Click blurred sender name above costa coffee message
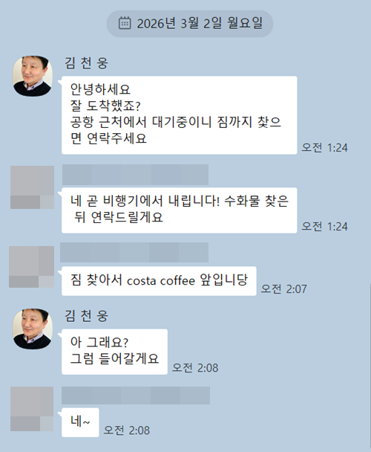The width and height of the screenshot is (371, 452). [x=134, y=252]
